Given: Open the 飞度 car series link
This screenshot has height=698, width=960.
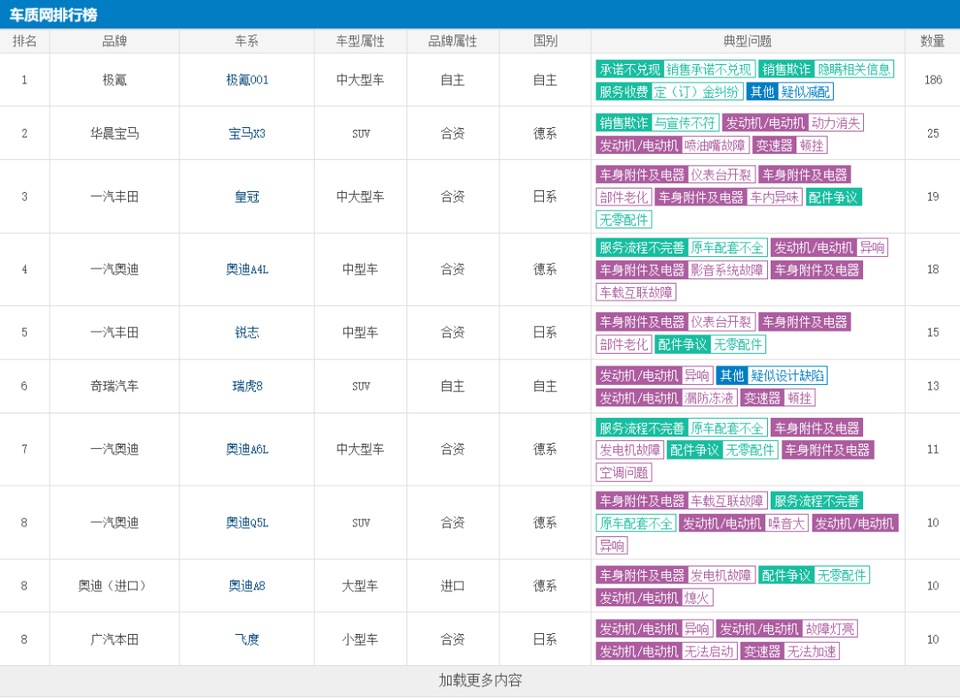Looking at the screenshot, I should 247,640.
